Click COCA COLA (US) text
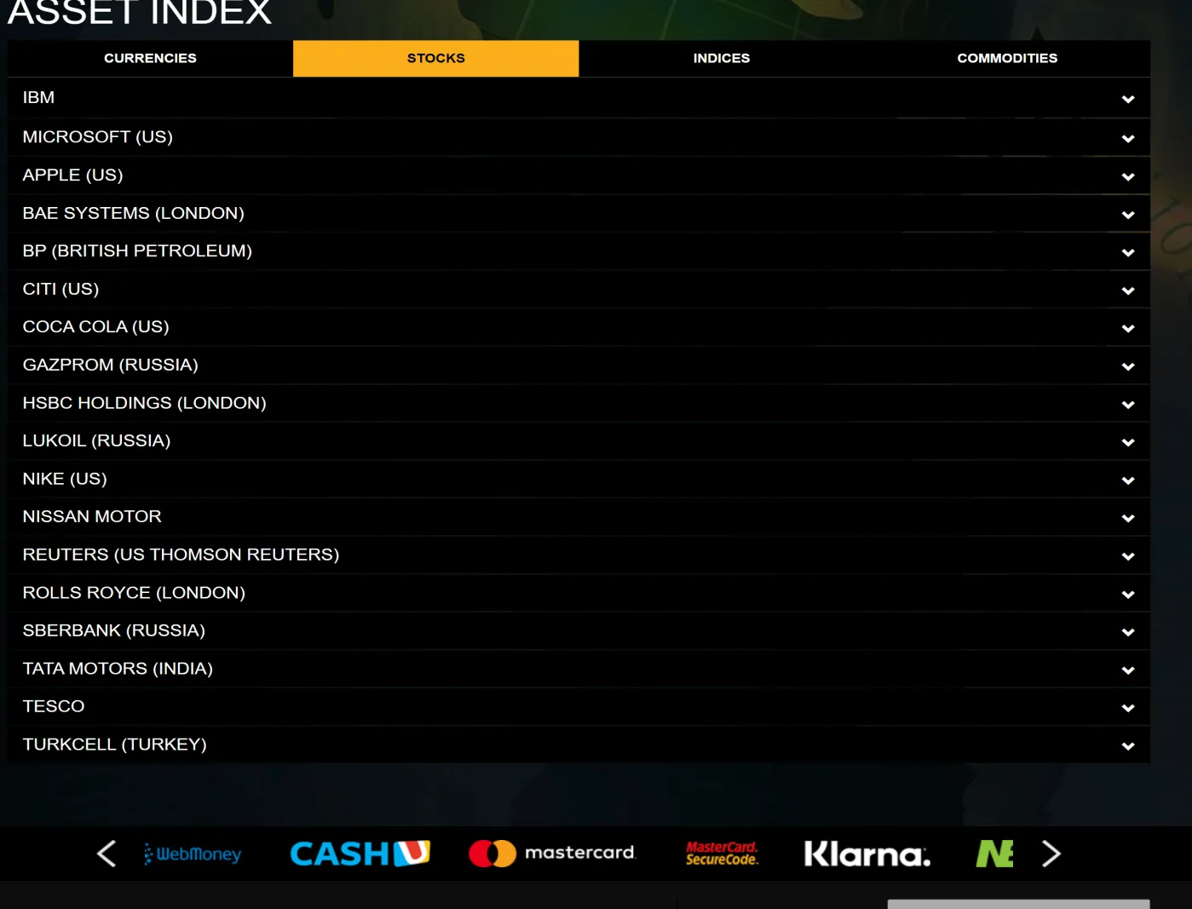Image resolution: width=1192 pixels, height=909 pixels. click(96, 327)
